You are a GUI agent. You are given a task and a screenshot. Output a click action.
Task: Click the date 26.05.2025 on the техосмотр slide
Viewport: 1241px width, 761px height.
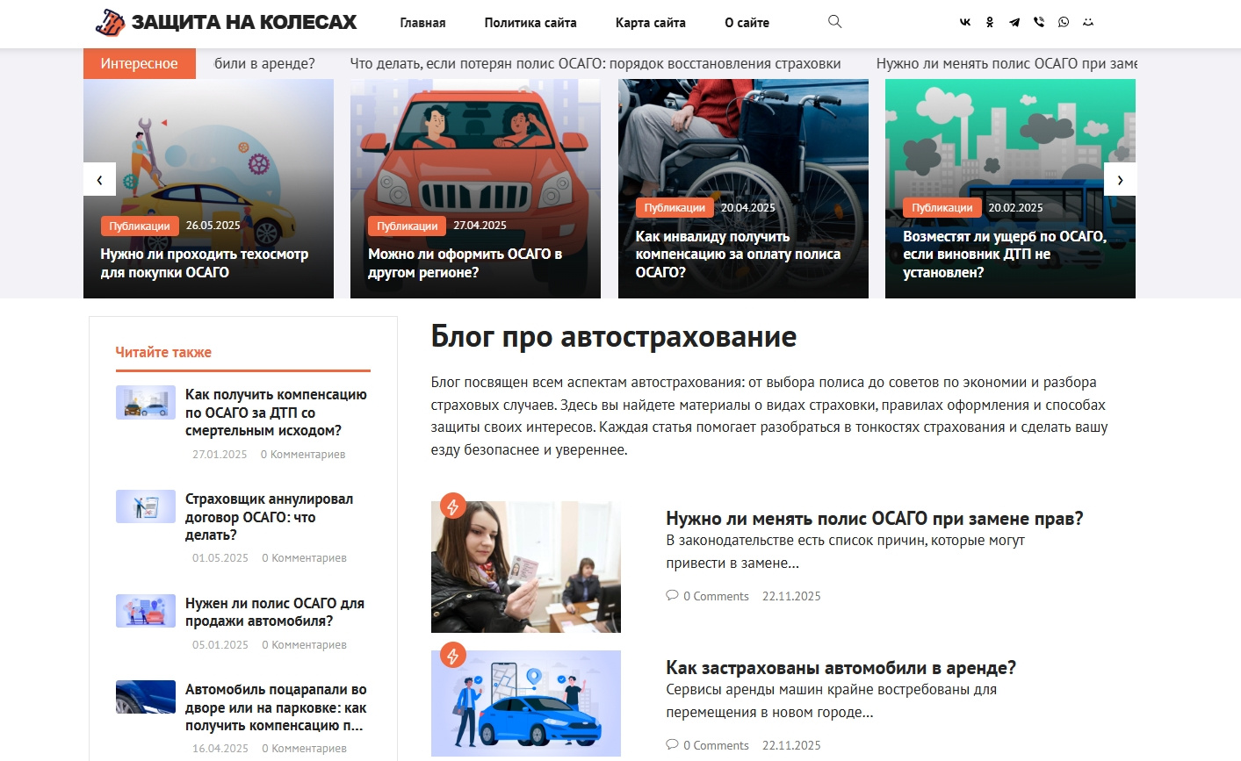pyautogui.click(x=213, y=226)
